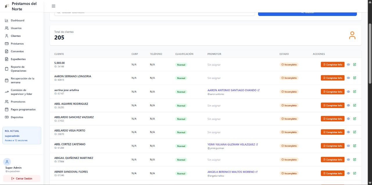372x185 pixels.
Task: Go to Préstamos in the sidebar
Action: click(x=17, y=44)
